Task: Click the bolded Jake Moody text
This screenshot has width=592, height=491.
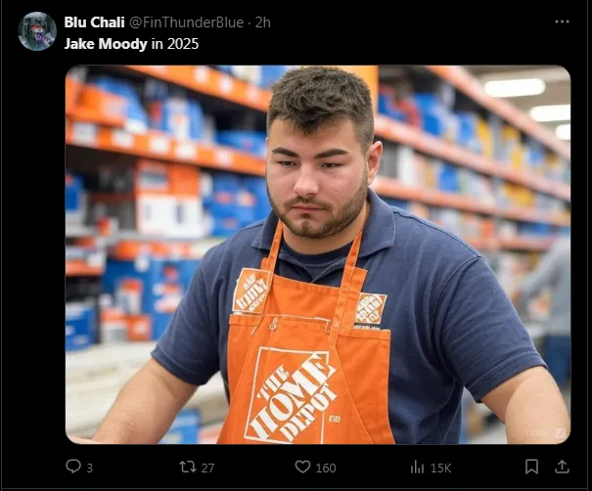Action: [106, 44]
